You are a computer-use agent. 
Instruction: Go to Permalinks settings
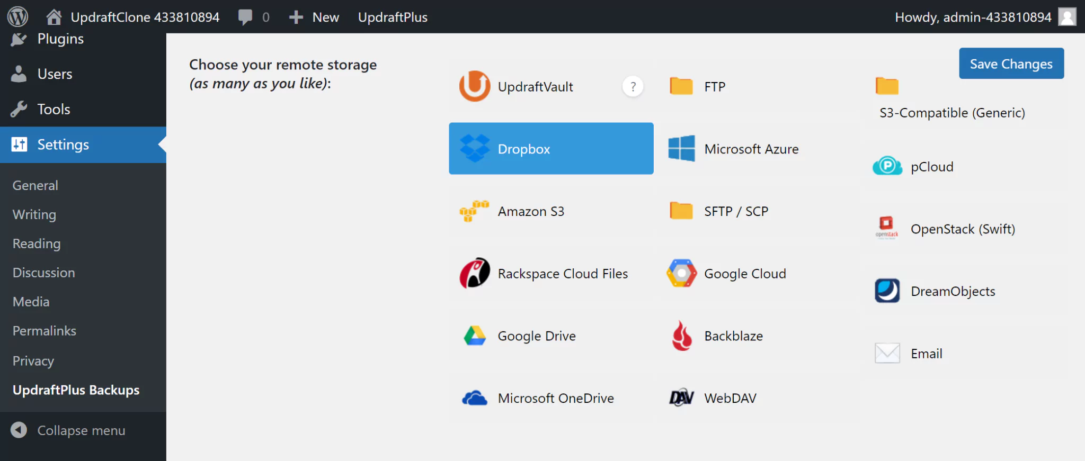click(45, 331)
